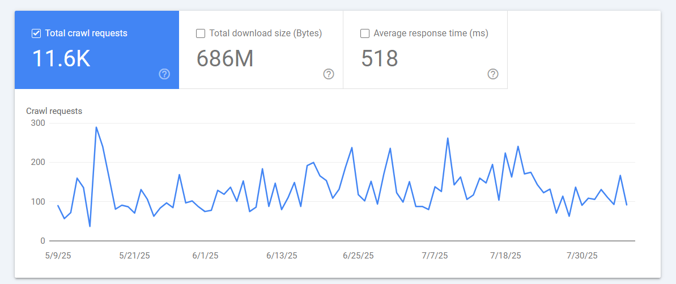Click the 0 y-axis label

pyautogui.click(x=42, y=241)
